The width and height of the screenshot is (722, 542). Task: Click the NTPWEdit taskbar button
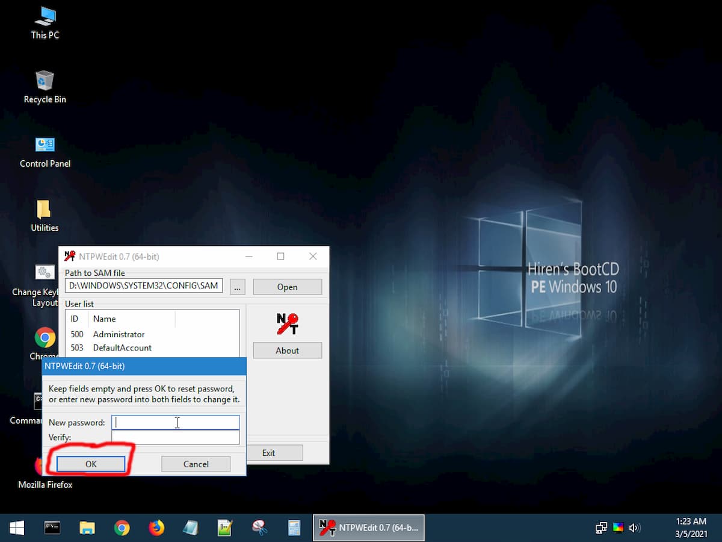tap(369, 528)
